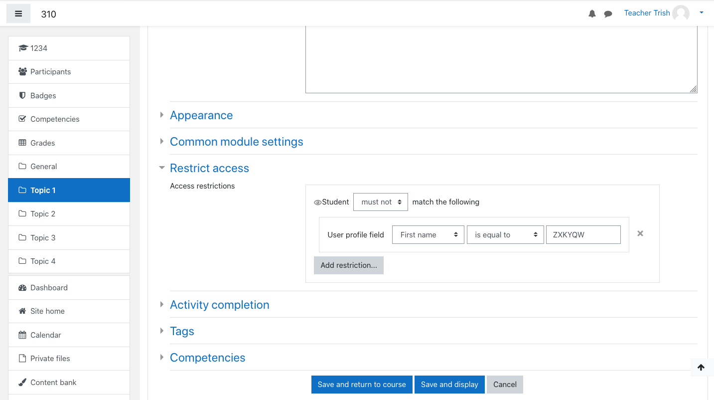The height and width of the screenshot is (400, 714).
Task: Click the Site home house icon
Action: (x=22, y=311)
